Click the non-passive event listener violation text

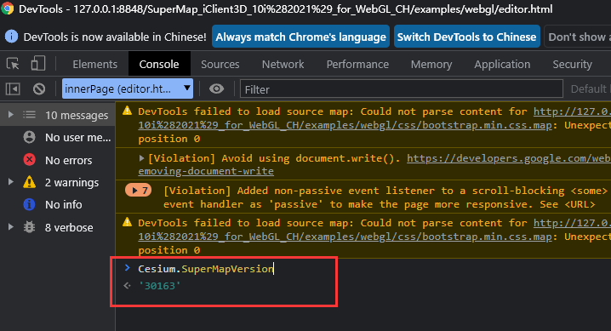click(385, 197)
